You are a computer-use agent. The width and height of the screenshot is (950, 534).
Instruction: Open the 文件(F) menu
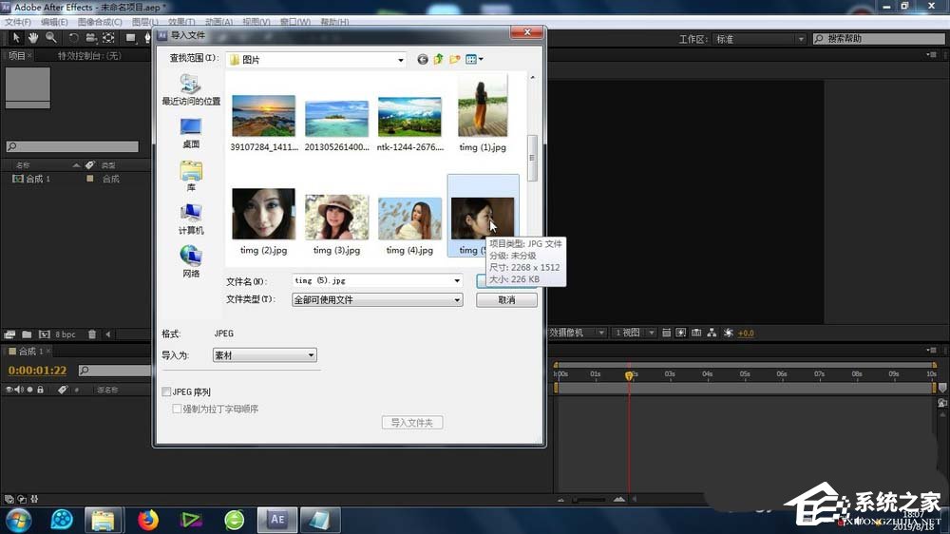[x=19, y=21]
